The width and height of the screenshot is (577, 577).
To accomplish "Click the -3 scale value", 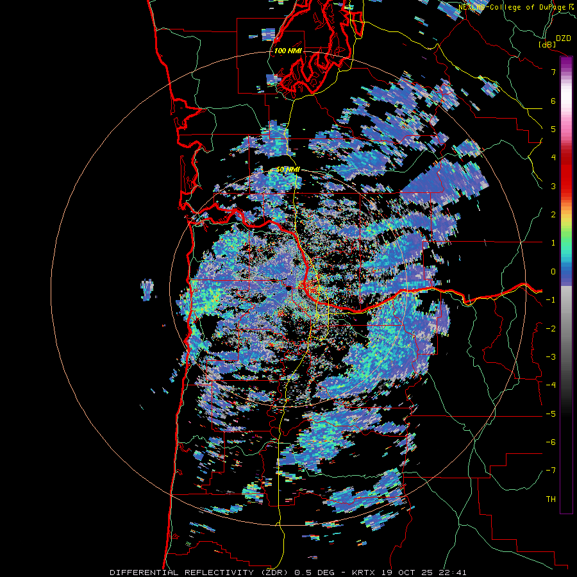I will pyautogui.click(x=551, y=357).
